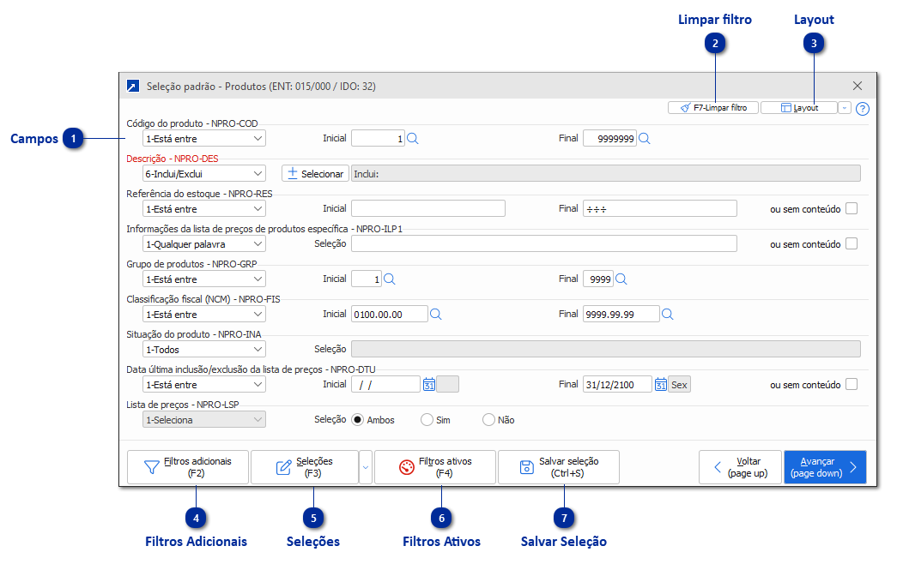Show Filtros ativos (F4)
The image size is (897, 564).
coord(435,467)
